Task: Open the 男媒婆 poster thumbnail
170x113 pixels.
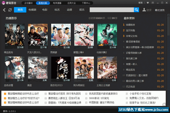Action: tap(61, 36)
